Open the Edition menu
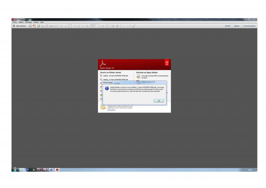266x188 pixels. pos(21,22)
